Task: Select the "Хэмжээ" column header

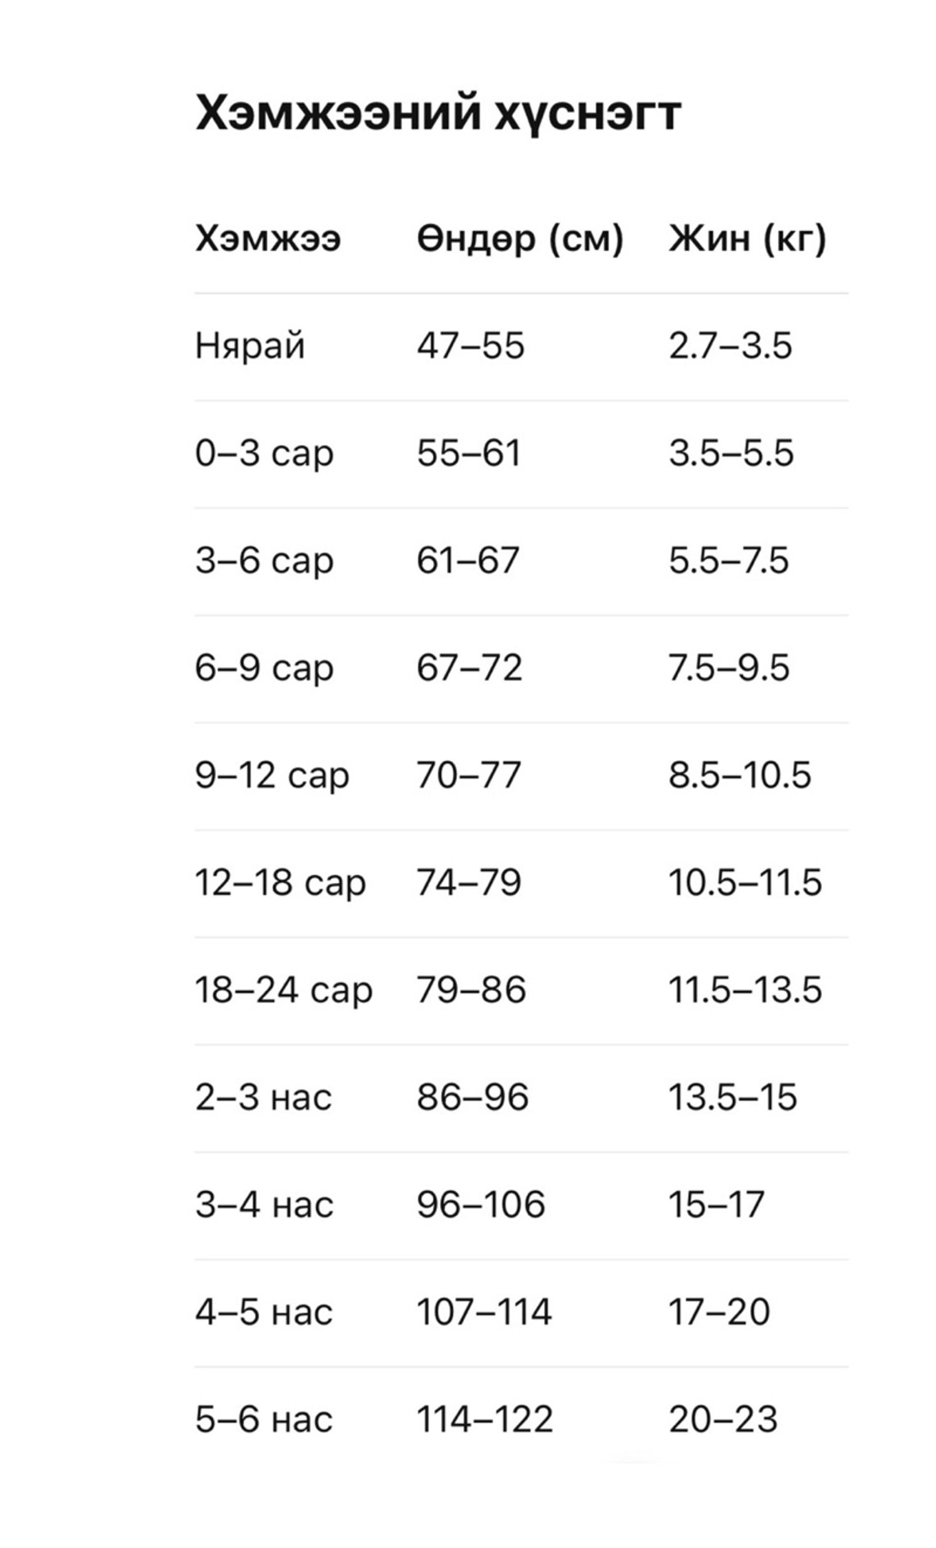Action: click(x=268, y=239)
